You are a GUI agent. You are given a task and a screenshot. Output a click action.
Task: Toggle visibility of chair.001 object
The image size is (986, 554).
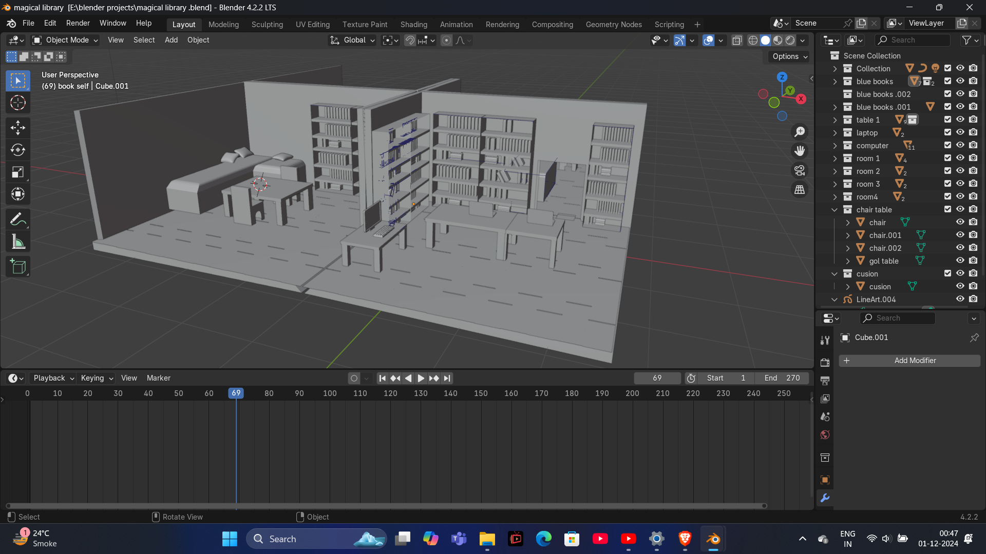(960, 235)
